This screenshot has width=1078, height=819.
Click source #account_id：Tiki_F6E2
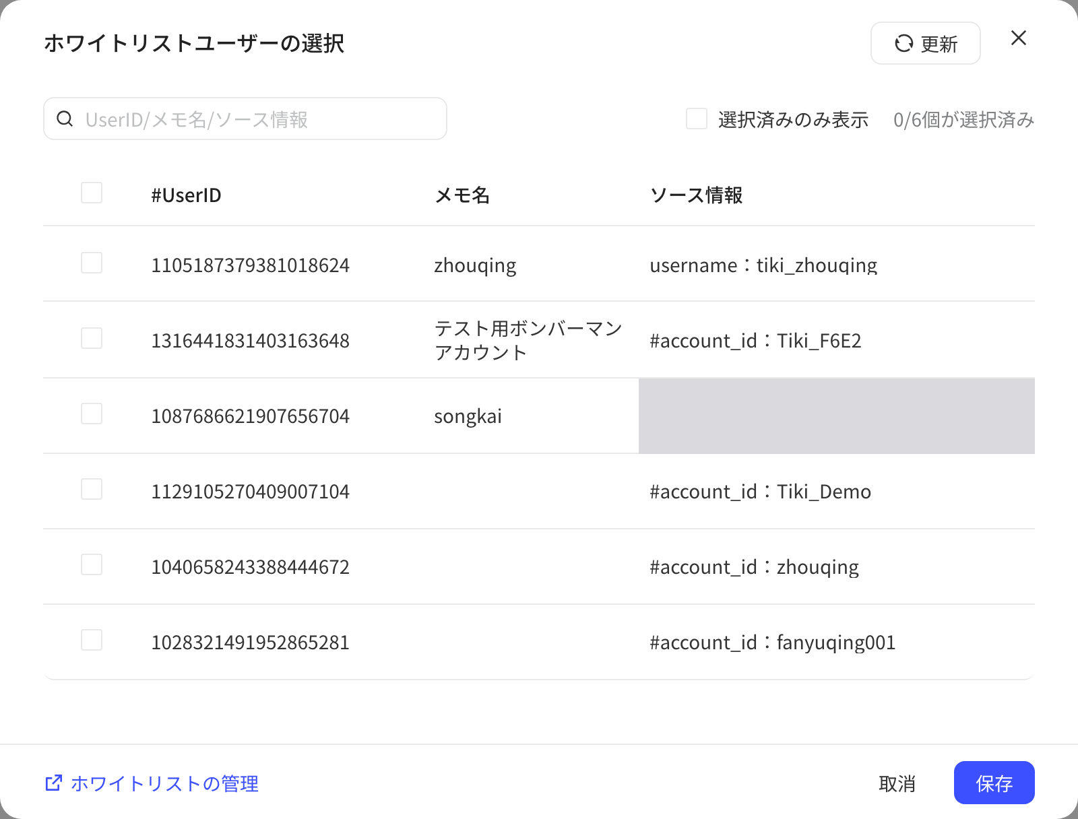755,341
